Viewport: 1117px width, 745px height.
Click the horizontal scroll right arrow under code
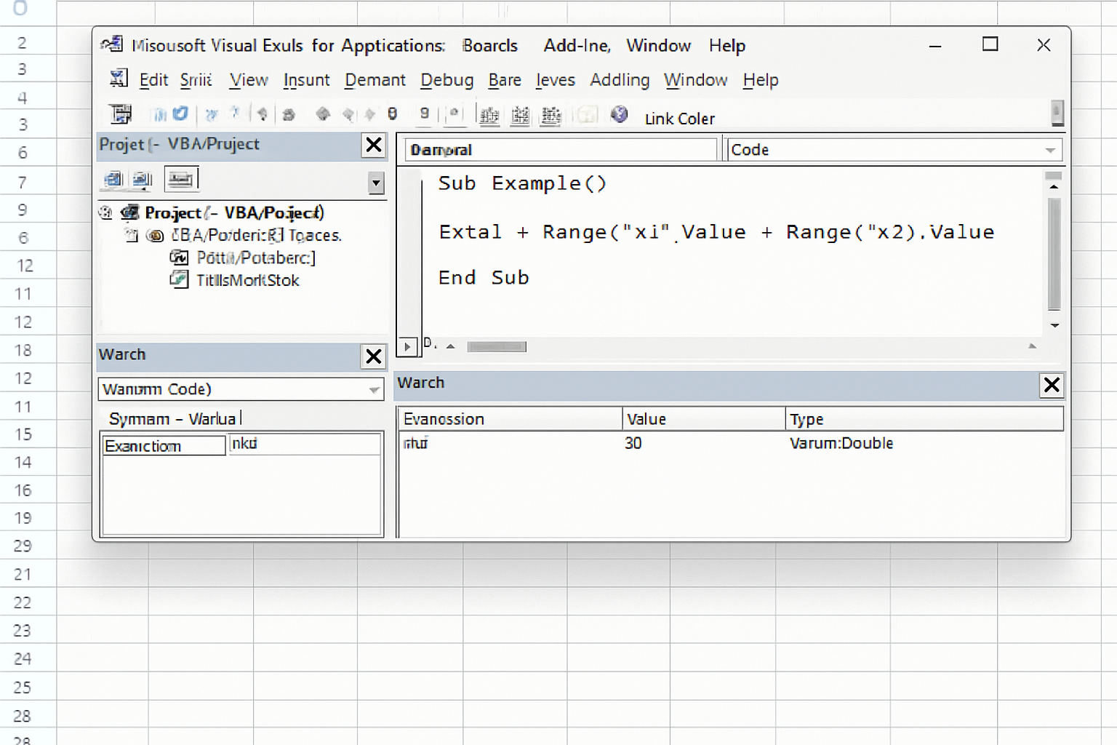pyautogui.click(x=1032, y=346)
